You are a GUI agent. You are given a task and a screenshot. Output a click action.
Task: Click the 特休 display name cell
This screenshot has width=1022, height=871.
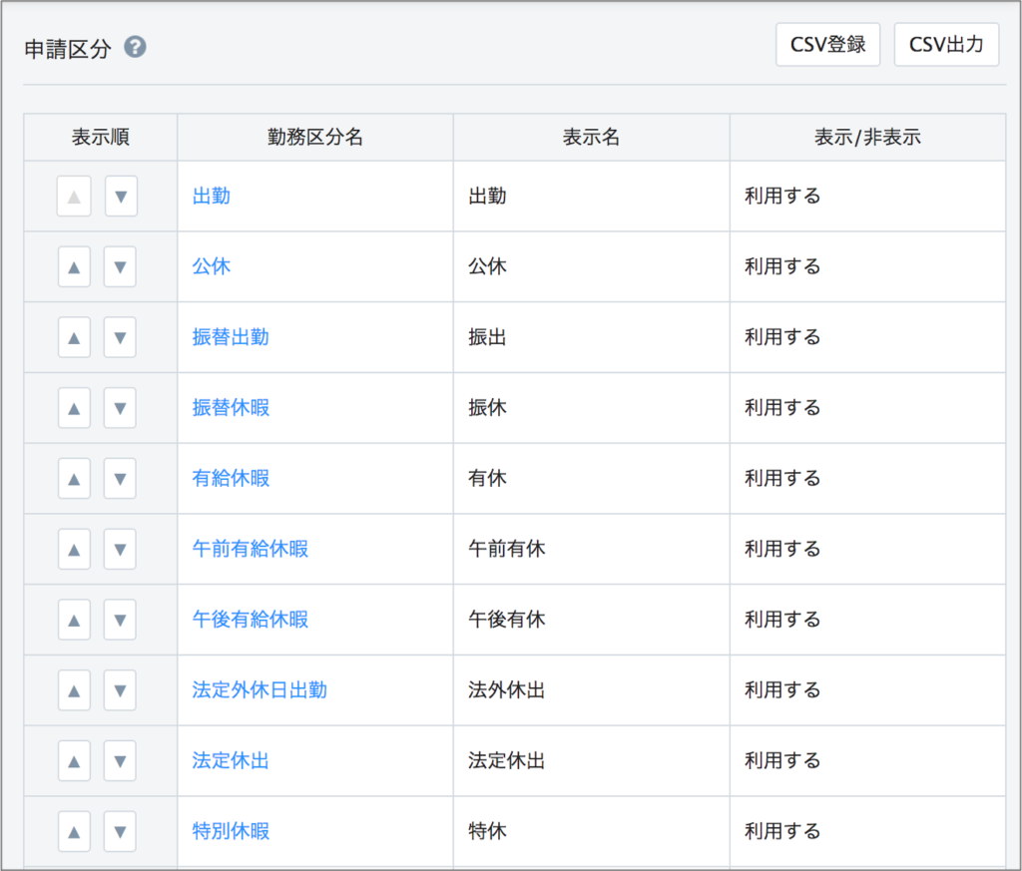(x=591, y=831)
